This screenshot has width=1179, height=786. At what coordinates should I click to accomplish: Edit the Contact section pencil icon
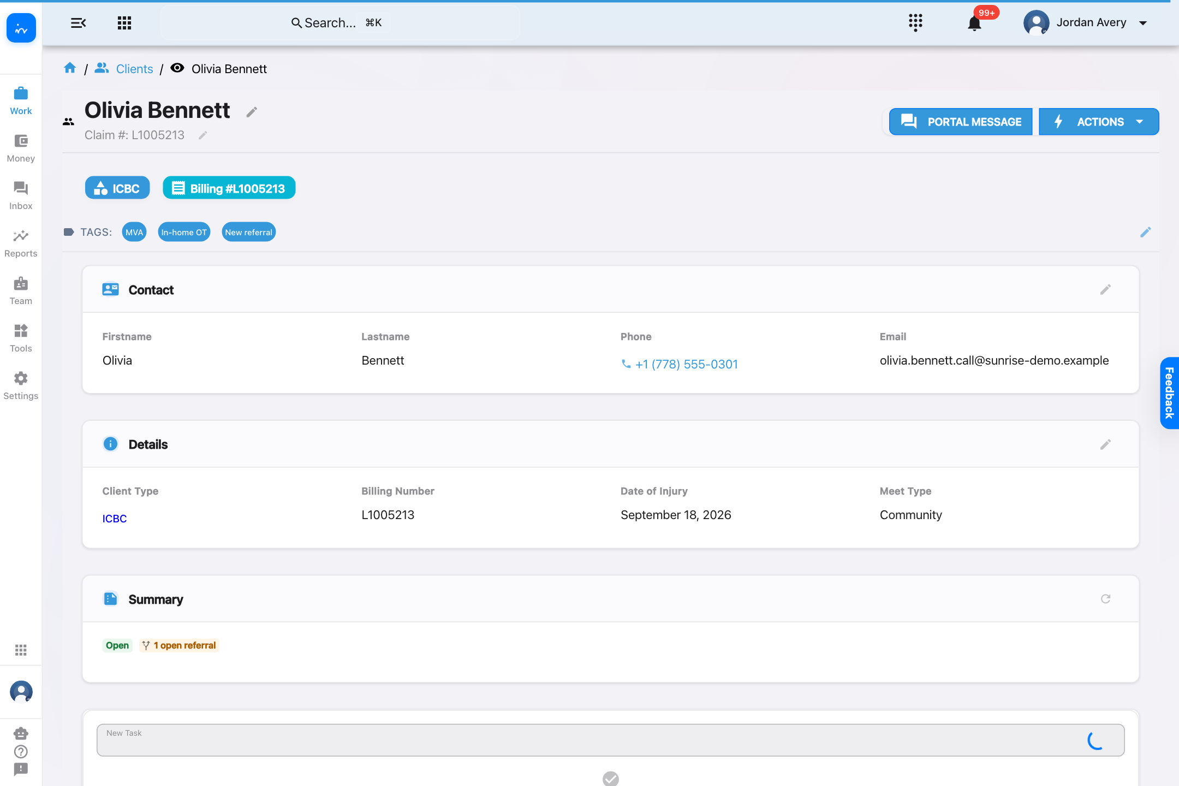1105,289
